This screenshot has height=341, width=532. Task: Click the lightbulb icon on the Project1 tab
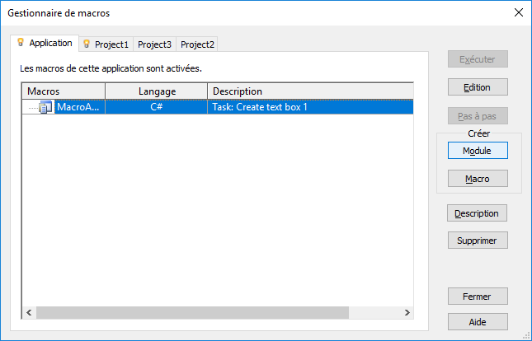click(x=87, y=44)
